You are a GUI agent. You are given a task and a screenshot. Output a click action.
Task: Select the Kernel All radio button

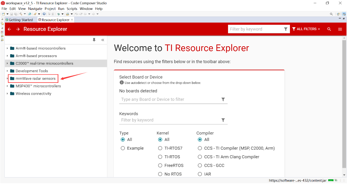coord(160,140)
